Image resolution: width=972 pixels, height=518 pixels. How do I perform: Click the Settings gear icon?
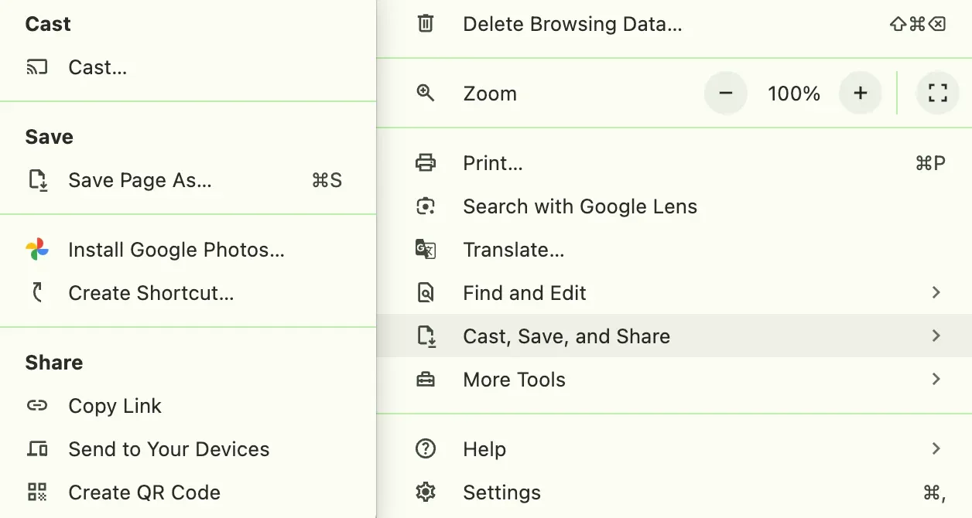(x=426, y=492)
